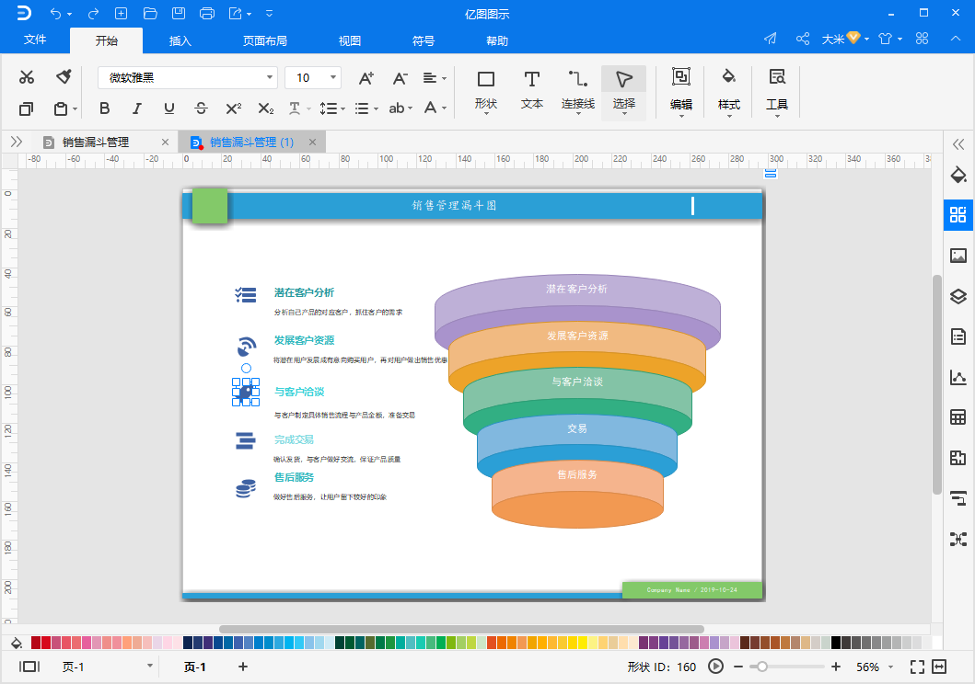Activate the 选择 select tool

(x=623, y=92)
